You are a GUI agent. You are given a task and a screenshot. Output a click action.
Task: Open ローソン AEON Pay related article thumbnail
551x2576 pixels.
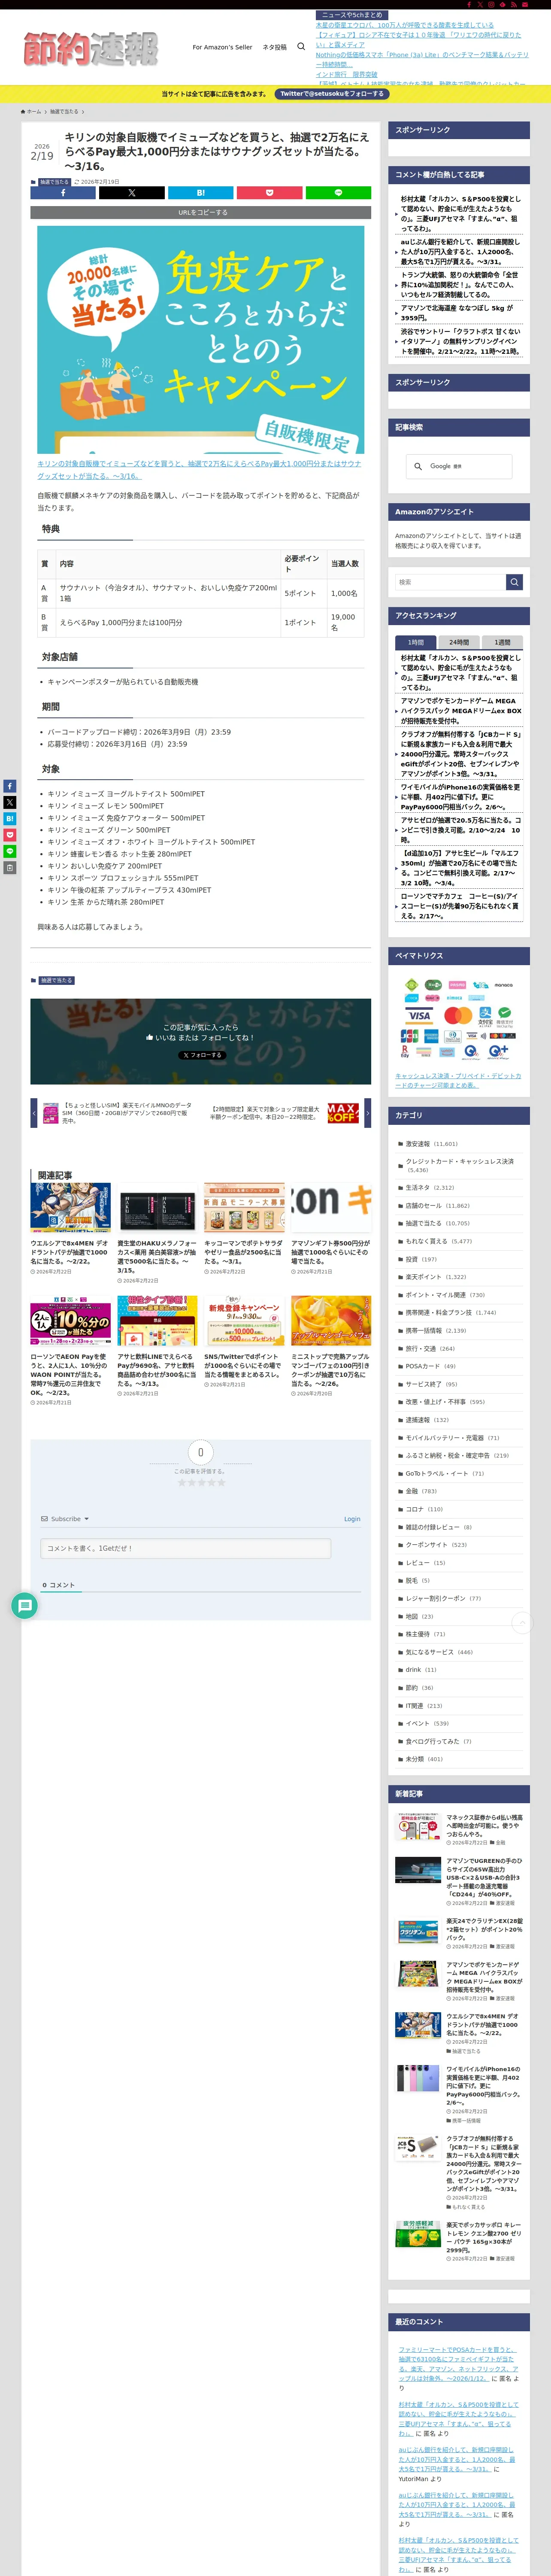click(71, 1321)
